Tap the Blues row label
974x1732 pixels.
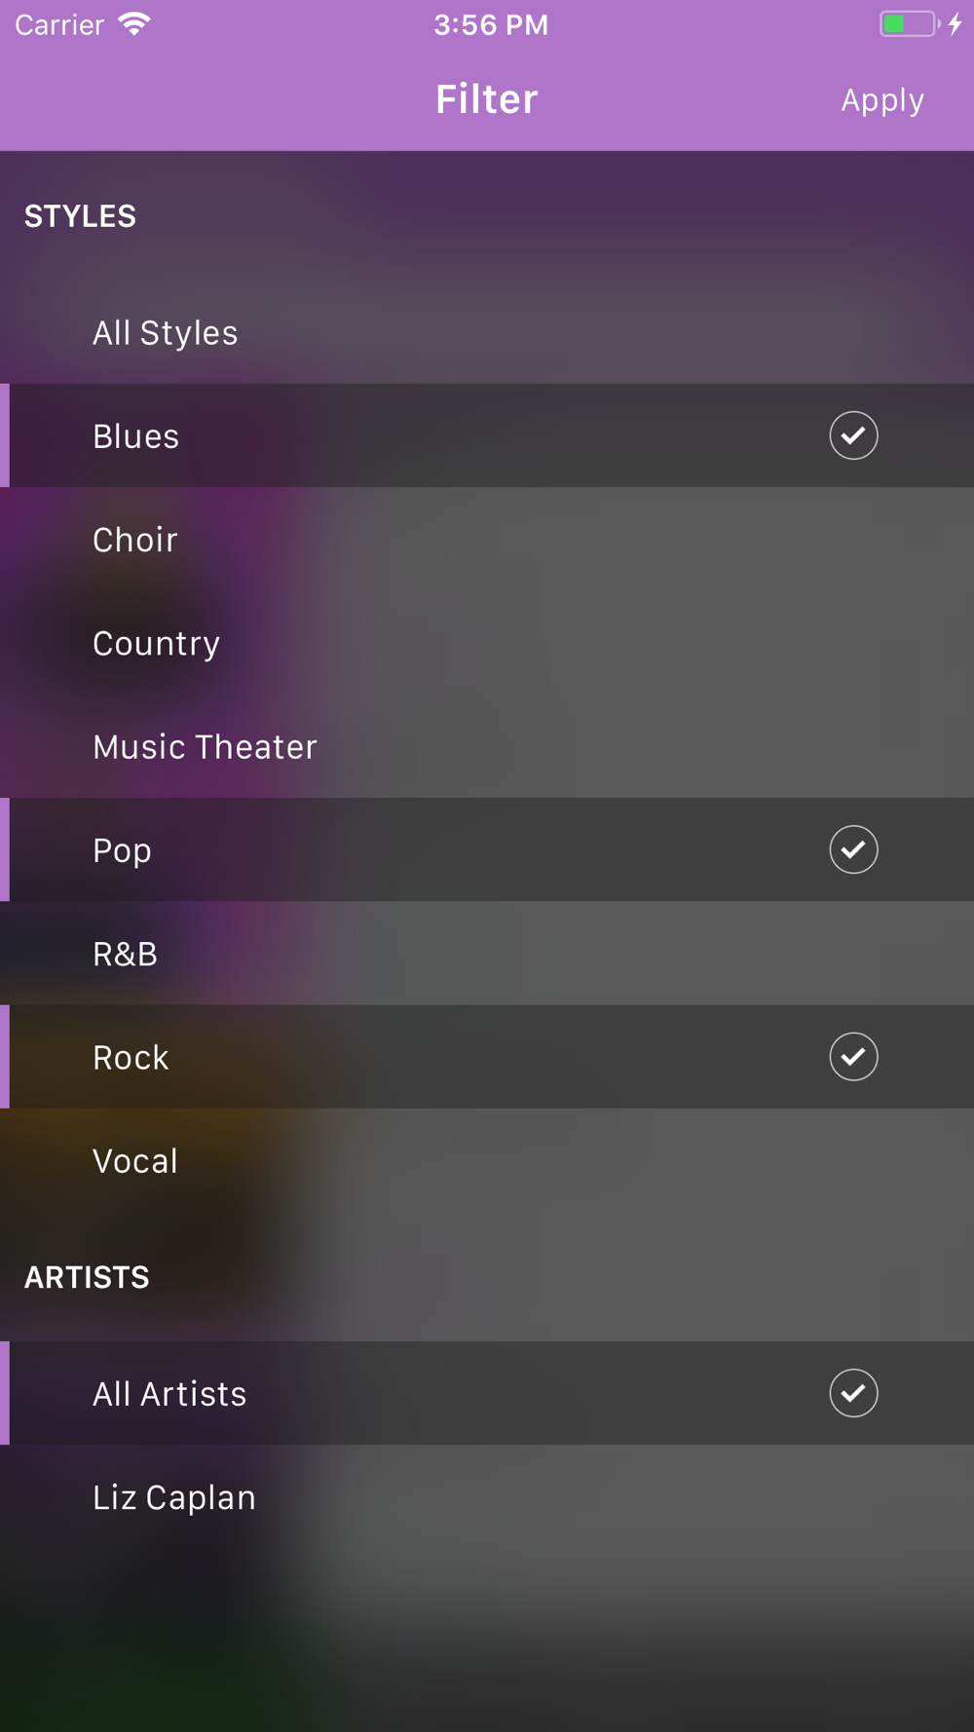point(136,436)
